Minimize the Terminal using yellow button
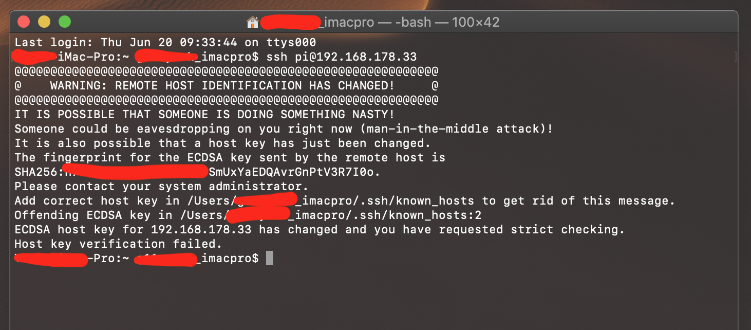This screenshot has height=330, width=751. click(x=44, y=22)
